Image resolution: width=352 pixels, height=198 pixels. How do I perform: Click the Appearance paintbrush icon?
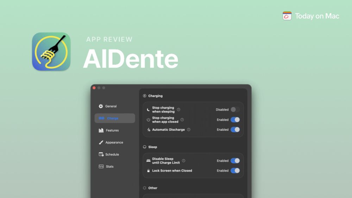pyautogui.click(x=101, y=142)
